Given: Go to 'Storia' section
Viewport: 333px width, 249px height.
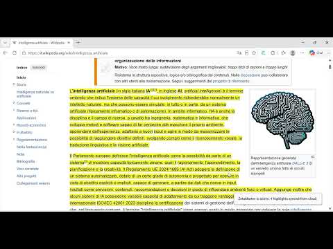Looking at the screenshot, I should coord(22,84).
